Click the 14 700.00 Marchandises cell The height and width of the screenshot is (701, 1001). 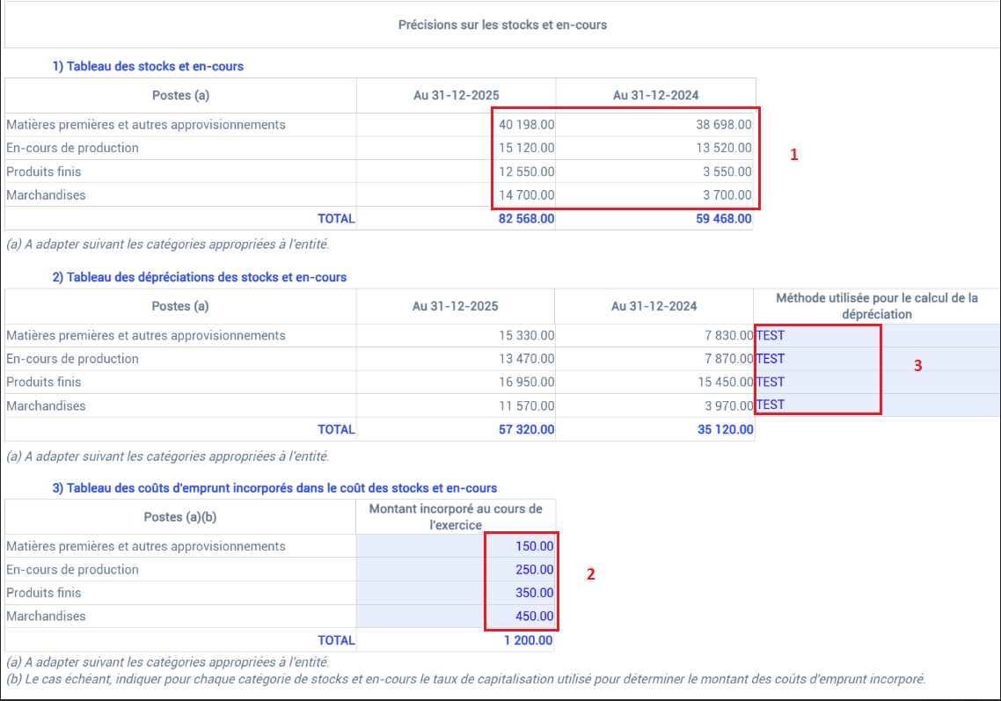click(457, 194)
